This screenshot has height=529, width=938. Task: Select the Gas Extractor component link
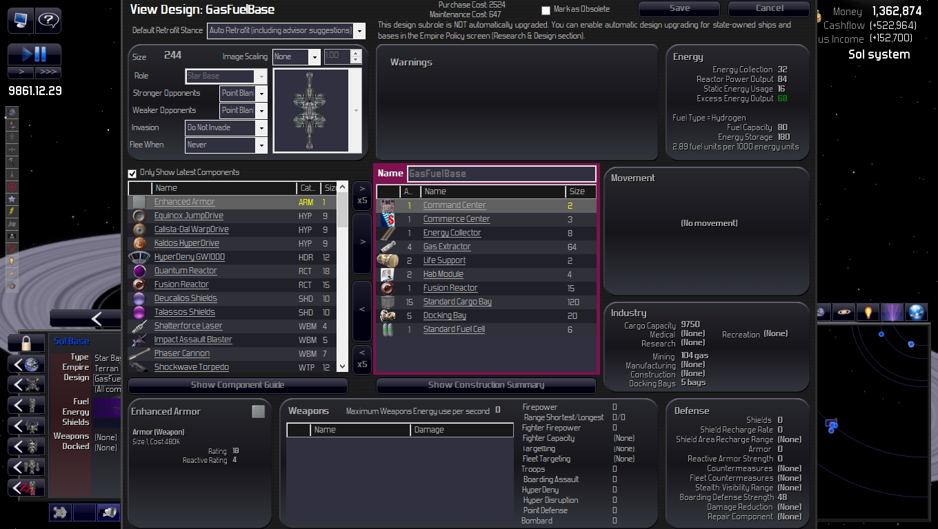click(447, 247)
